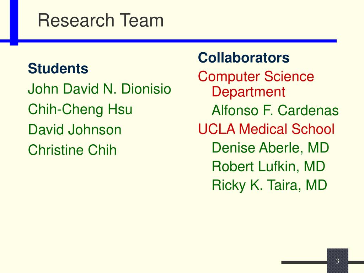Click the blue vertical bar beside title
364x273 pixels.
pyautogui.click(x=14, y=22)
